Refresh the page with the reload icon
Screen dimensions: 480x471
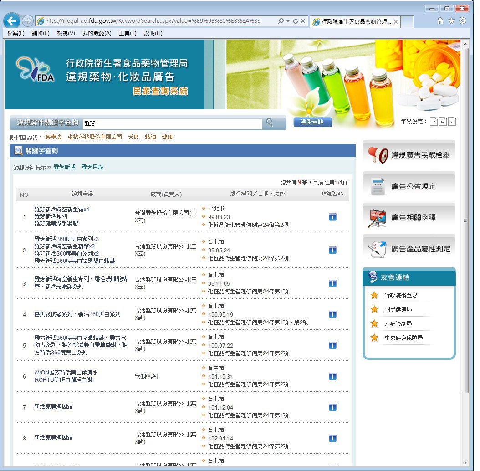296,21
